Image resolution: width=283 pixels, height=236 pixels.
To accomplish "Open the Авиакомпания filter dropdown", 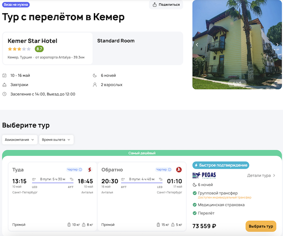I will pyautogui.click(x=20, y=139).
